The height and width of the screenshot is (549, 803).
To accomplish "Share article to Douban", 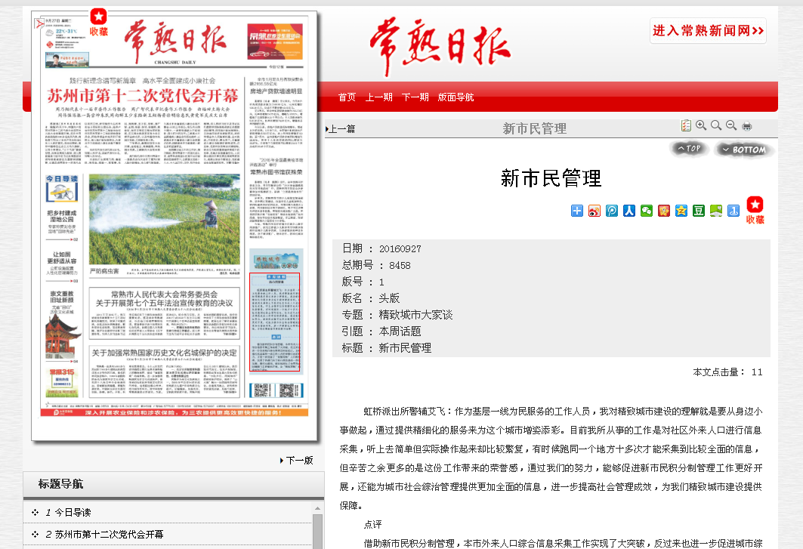I will (699, 211).
